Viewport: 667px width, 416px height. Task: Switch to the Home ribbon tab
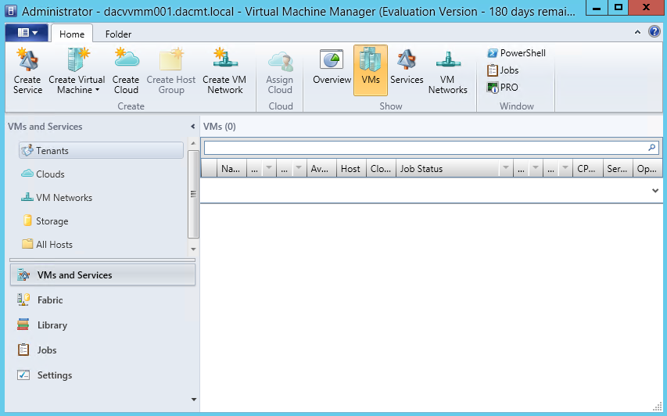72,34
